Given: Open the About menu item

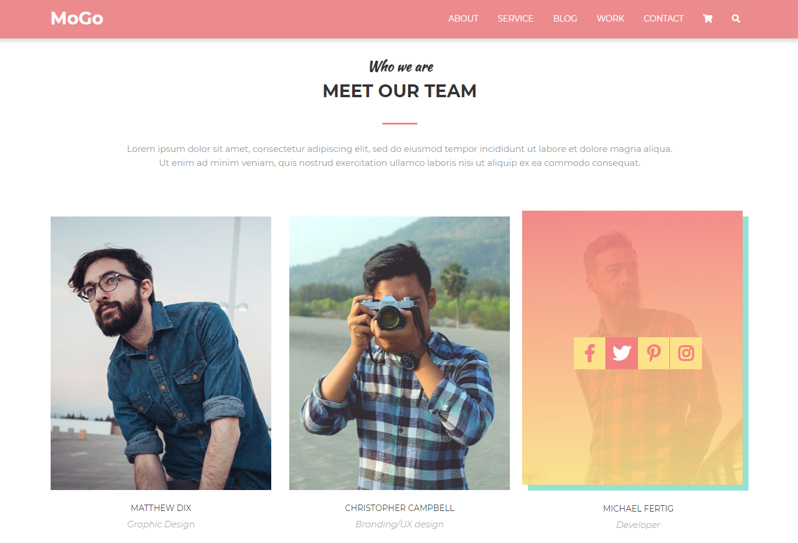Looking at the screenshot, I should (463, 19).
